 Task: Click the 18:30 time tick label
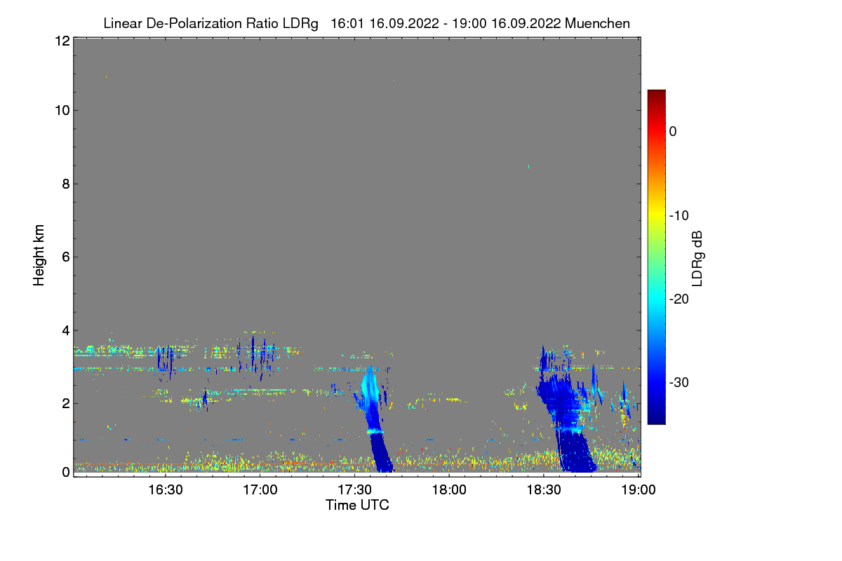tap(544, 490)
